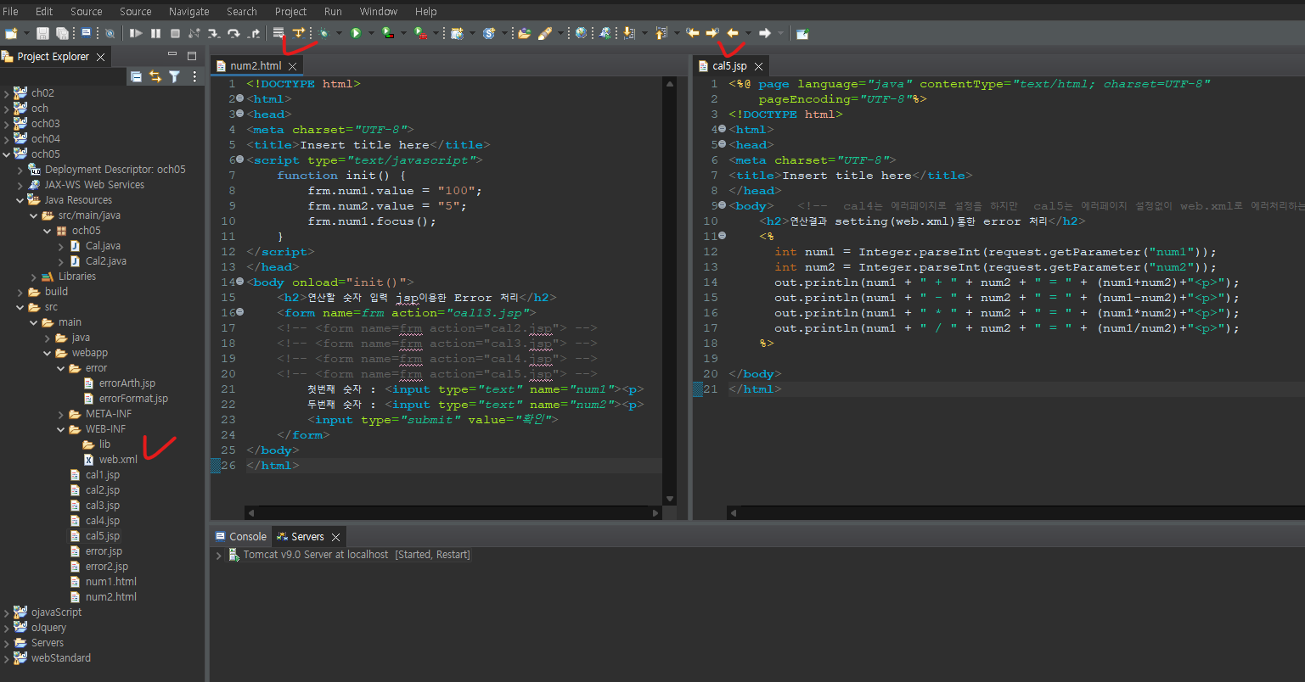Click the Open Web Browser globe icon

pyautogui.click(x=581, y=32)
